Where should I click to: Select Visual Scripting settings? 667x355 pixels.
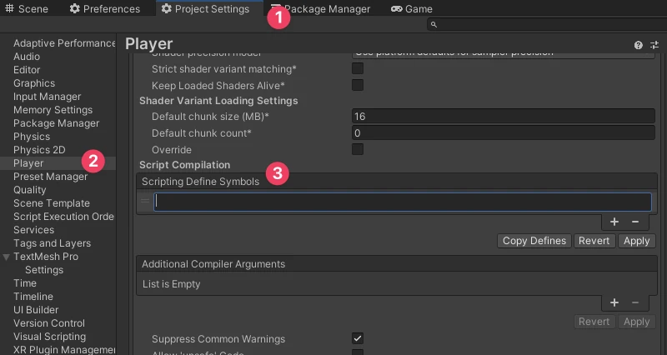tap(49, 337)
